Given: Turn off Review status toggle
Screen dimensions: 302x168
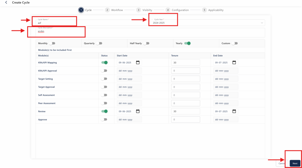Looking at the screenshot, I should 104,111.
